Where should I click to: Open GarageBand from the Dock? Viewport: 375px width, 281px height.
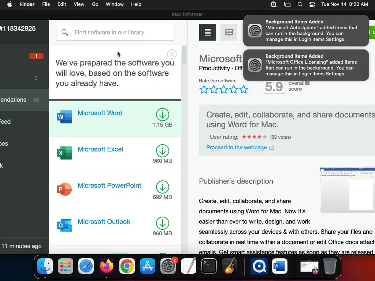point(230,266)
